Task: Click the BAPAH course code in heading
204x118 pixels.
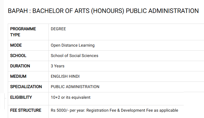Action: point(18,11)
